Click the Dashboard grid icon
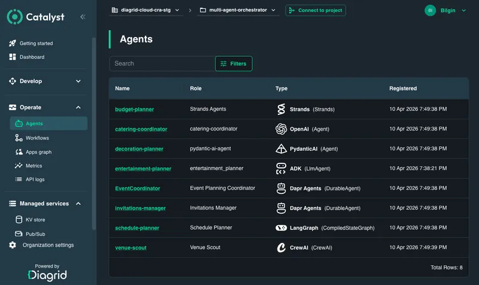 pos(13,57)
